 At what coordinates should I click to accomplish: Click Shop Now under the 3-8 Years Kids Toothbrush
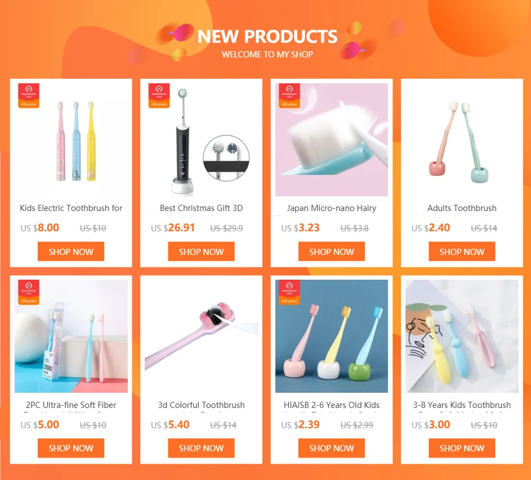pyautogui.click(x=462, y=448)
